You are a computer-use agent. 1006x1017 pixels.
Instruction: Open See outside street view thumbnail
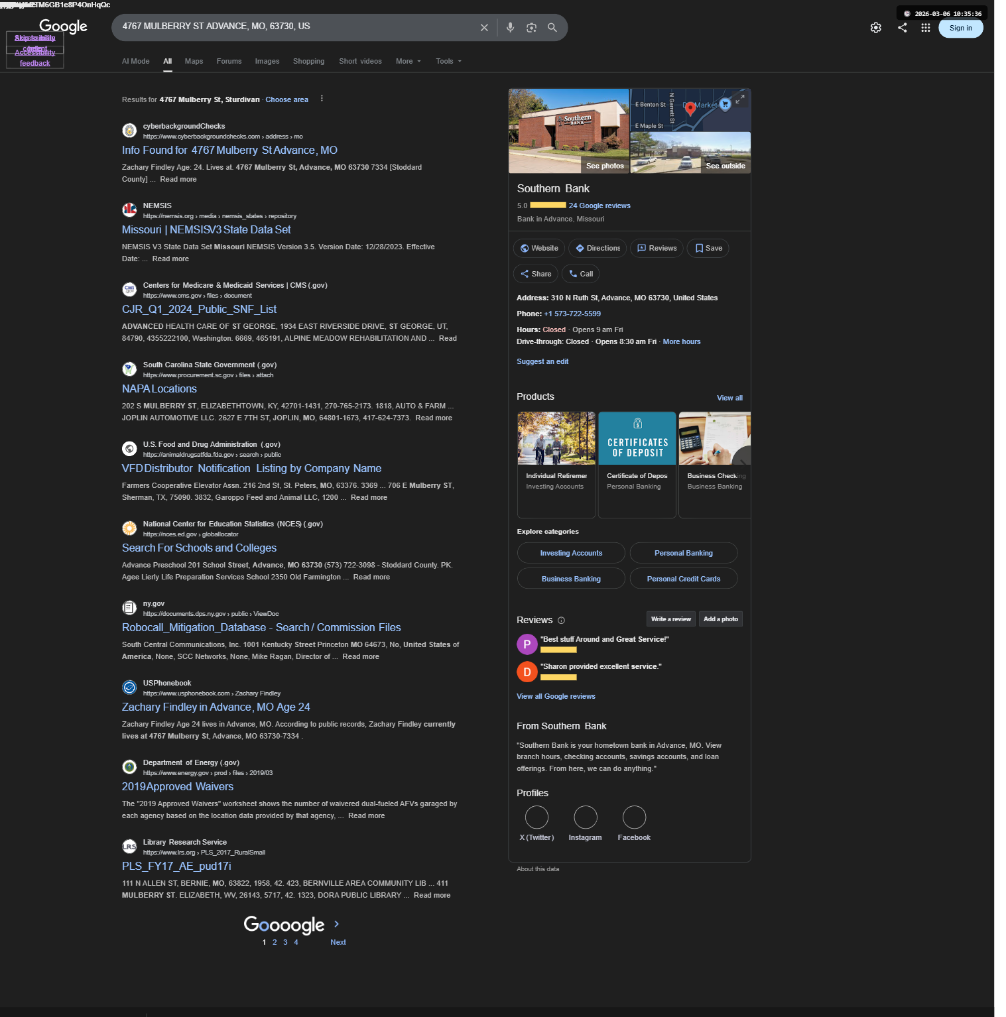[690, 153]
